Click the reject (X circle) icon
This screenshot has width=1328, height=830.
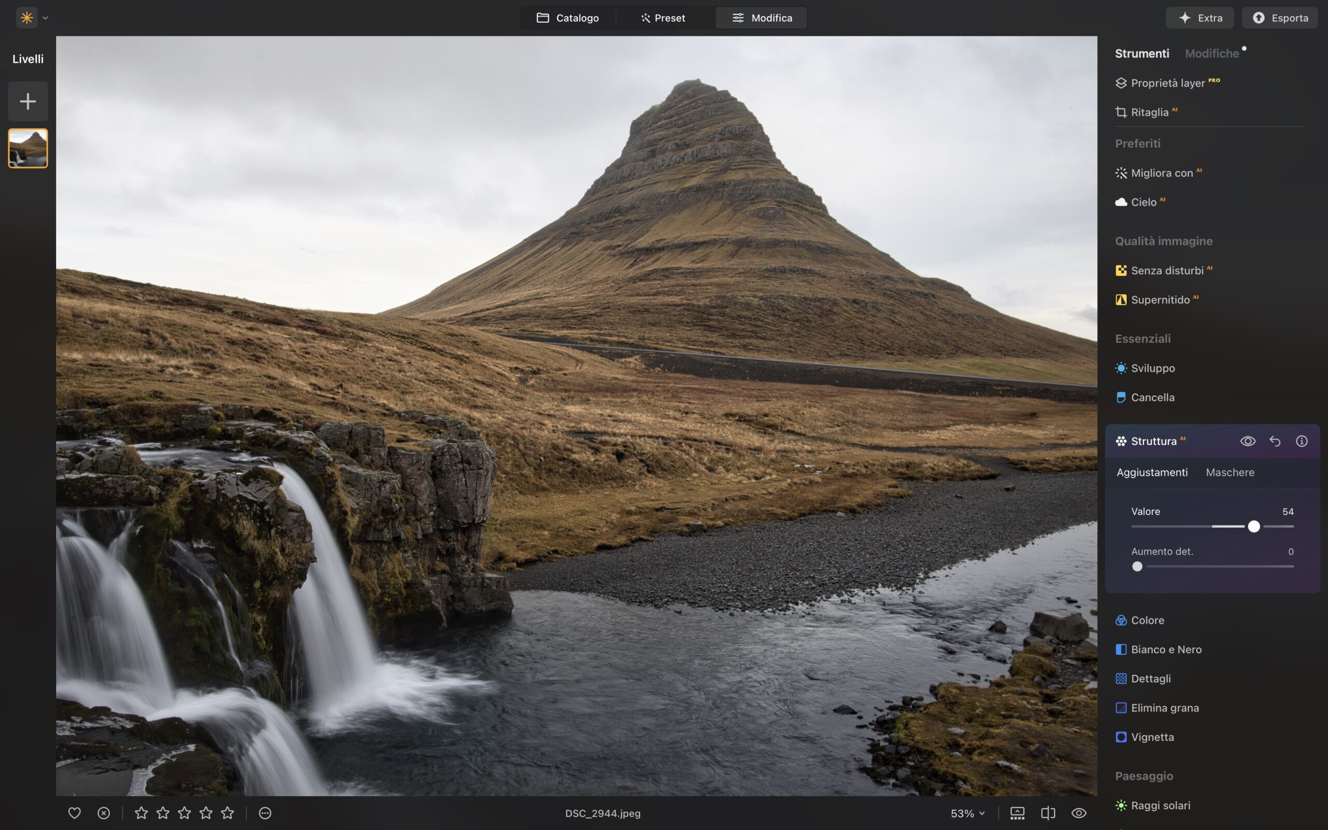tap(104, 813)
